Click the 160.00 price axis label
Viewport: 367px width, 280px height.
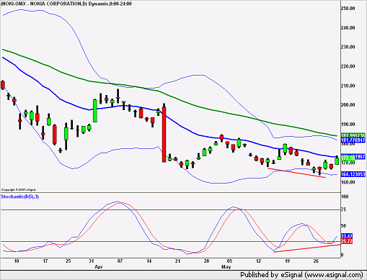[x=348, y=182]
